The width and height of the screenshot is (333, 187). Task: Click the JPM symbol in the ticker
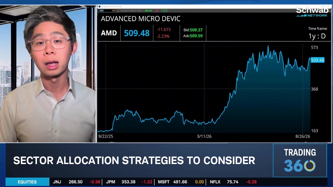(111, 182)
